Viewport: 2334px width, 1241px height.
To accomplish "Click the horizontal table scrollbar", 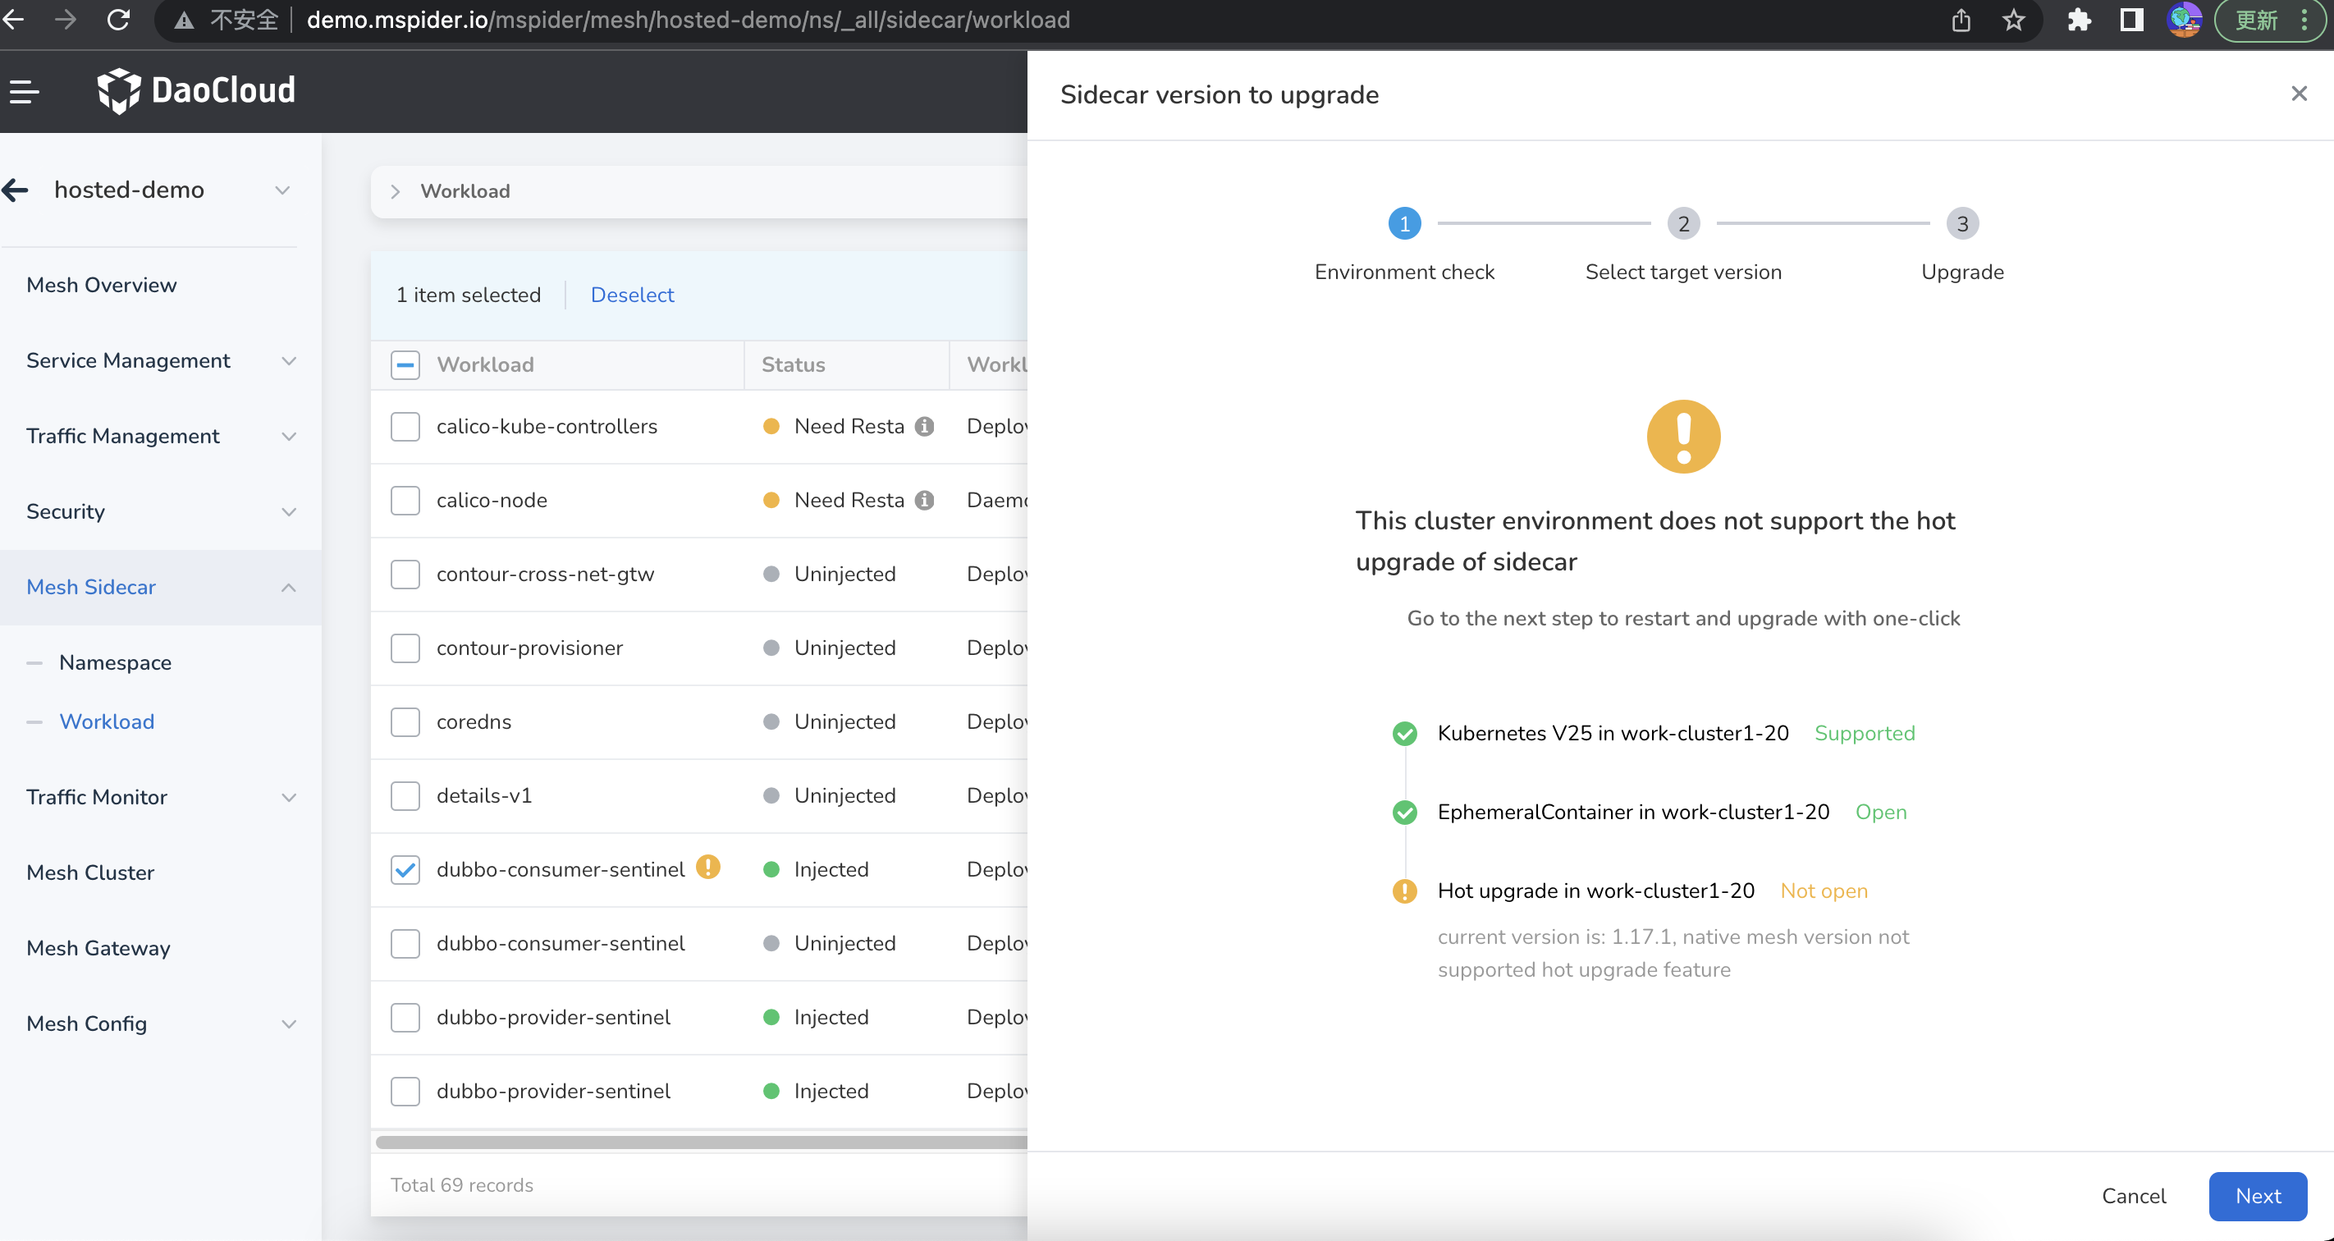I will click(x=702, y=1143).
